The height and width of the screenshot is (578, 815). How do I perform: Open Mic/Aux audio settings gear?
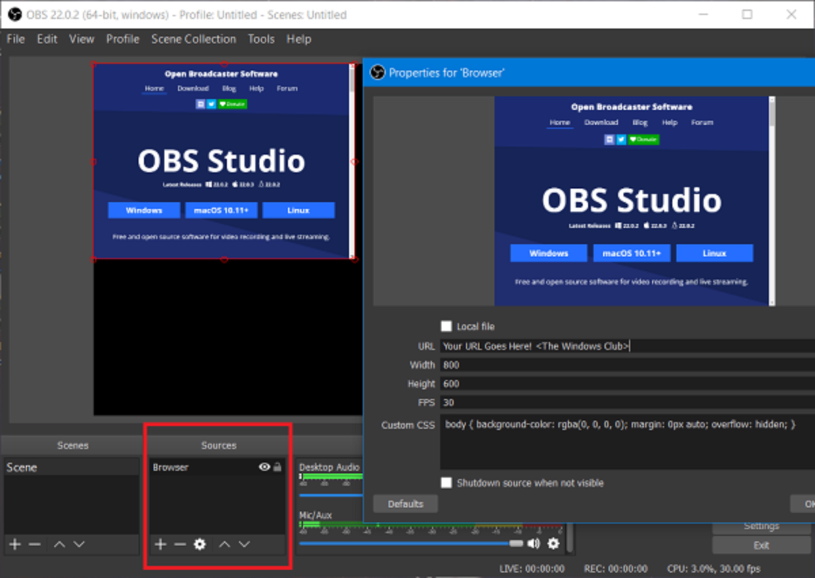554,543
